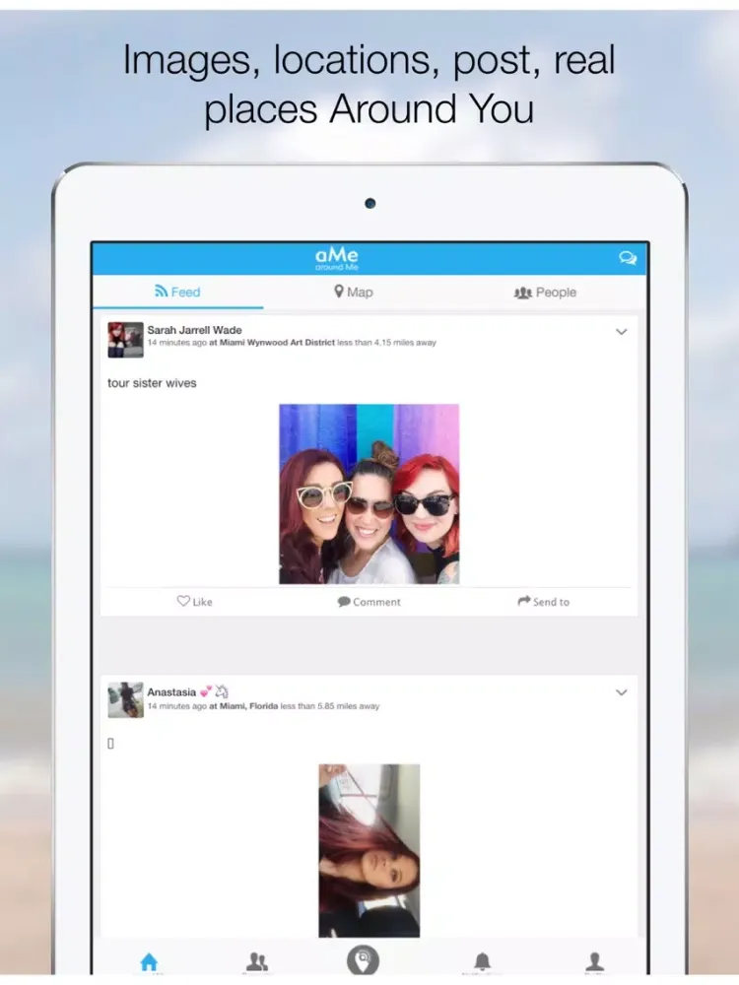Open profile icon in bottom bar
This screenshot has width=739, height=985.
click(594, 961)
